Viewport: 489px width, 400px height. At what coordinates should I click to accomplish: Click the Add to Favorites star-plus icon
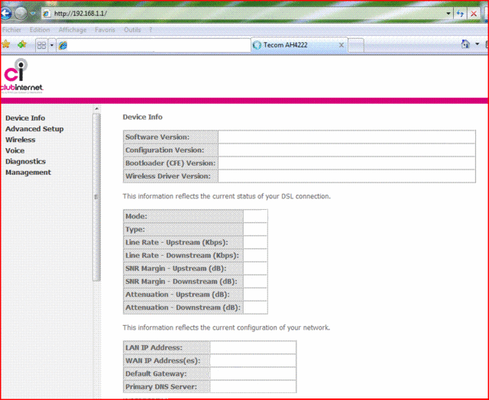22,44
